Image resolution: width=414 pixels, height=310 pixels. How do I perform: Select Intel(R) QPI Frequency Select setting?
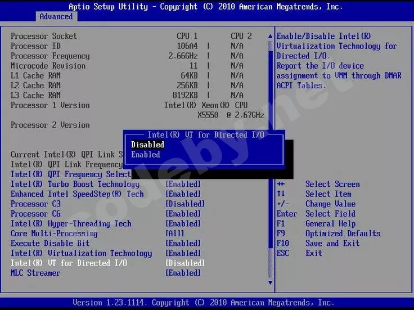click(70, 174)
